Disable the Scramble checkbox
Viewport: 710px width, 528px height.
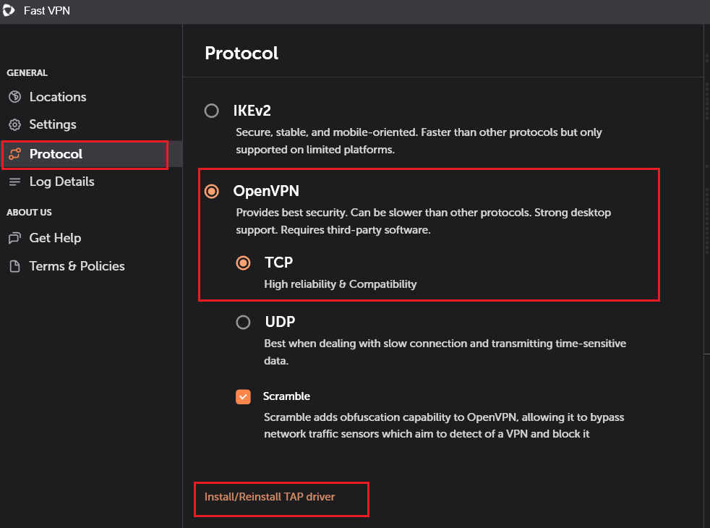243,396
